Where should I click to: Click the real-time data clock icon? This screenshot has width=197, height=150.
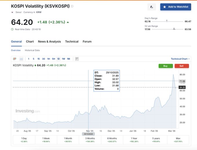12,29
